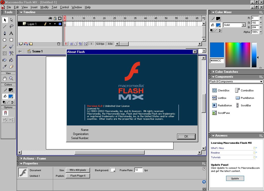This screenshot has height=191, width=264.
Task: Expand the Color Swatches panel
Action: point(213,72)
